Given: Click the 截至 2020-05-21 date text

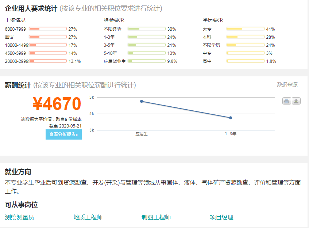Looking at the screenshot, I should [x=65, y=126].
